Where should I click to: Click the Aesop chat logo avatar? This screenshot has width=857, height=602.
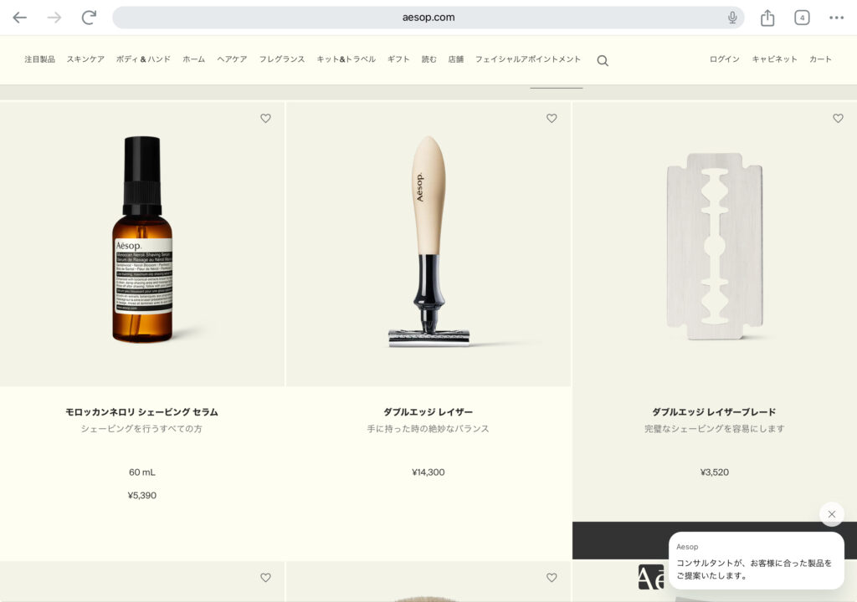[x=651, y=578]
